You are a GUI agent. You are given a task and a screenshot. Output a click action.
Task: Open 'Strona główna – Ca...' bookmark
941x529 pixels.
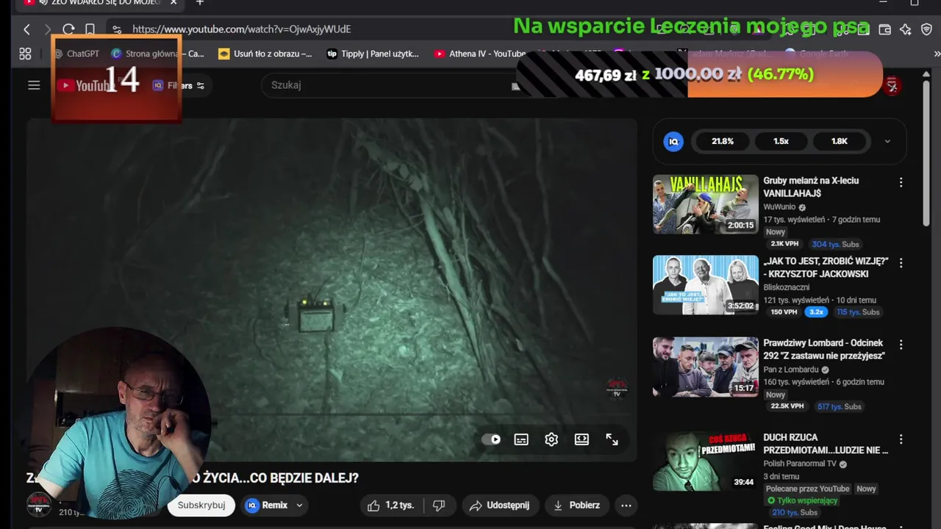click(x=157, y=54)
